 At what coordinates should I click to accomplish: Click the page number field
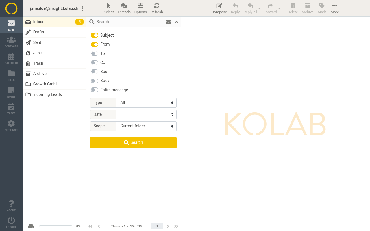pyautogui.click(x=157, y=226)
